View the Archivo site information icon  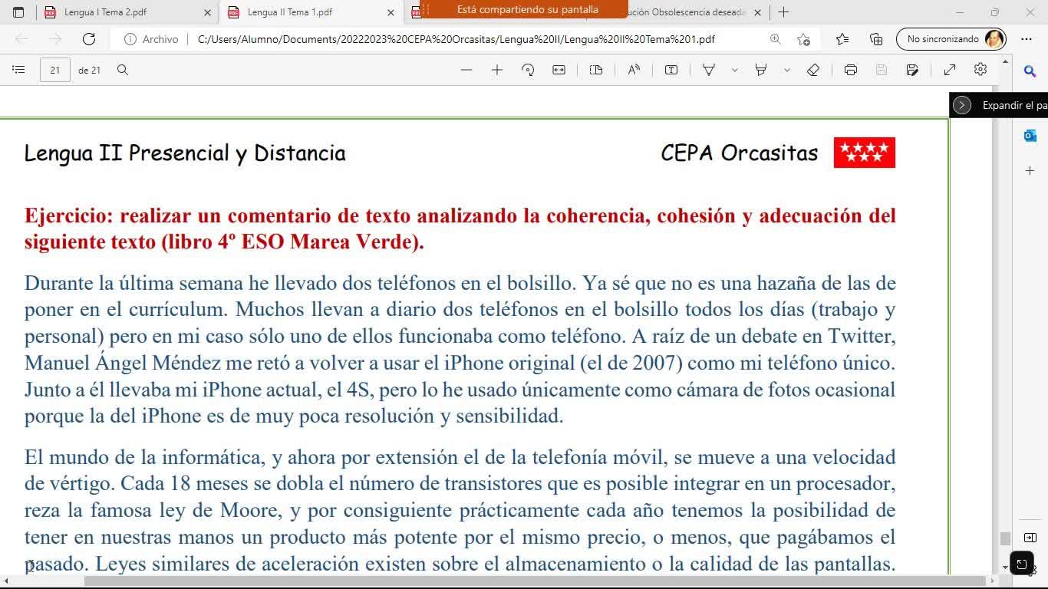pyautogui.click(x=130, y=39)
